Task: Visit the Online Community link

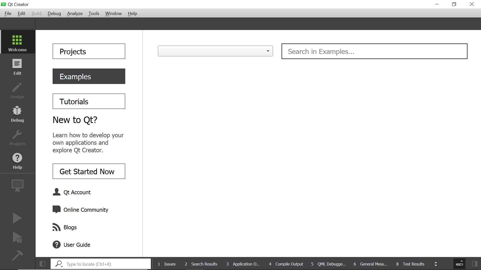Action: (x=86, y=210)
